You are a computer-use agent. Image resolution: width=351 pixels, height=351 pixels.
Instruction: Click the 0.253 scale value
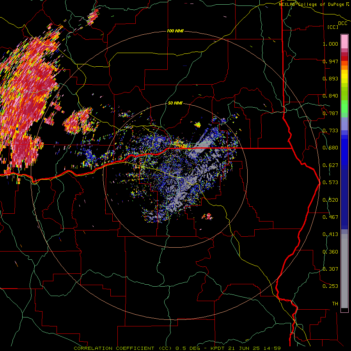point(330,286)
